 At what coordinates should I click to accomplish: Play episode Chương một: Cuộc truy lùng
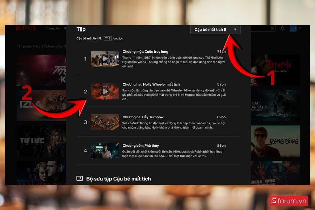coord(105,59)
